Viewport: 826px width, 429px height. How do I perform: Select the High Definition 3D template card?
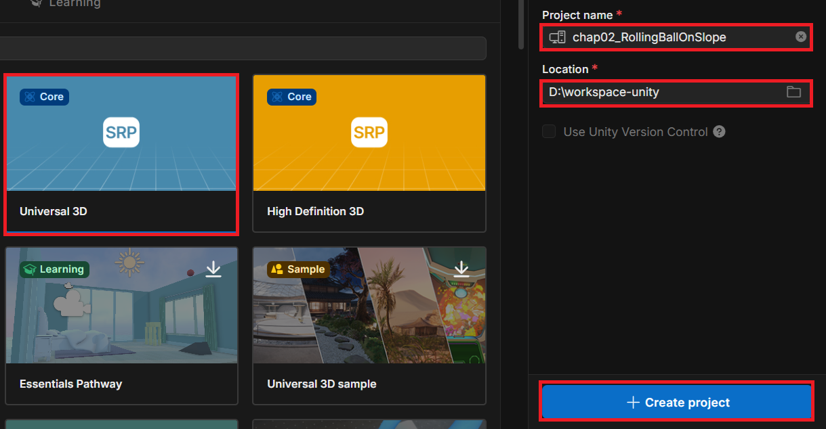369,154
